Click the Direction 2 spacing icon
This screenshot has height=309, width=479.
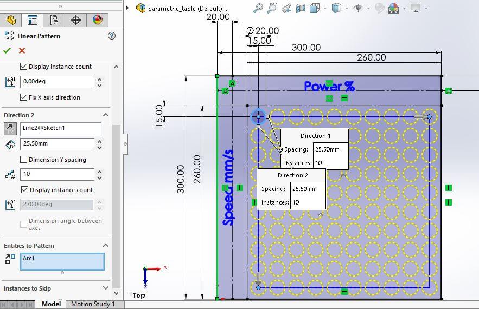click(10, 144)
